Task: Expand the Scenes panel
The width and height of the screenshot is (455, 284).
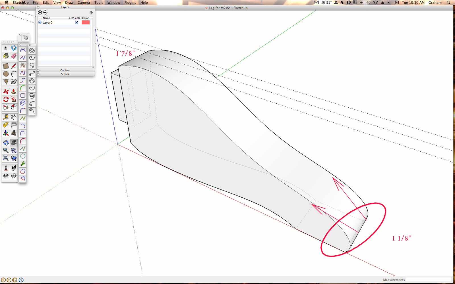Action: coord(38,74)
